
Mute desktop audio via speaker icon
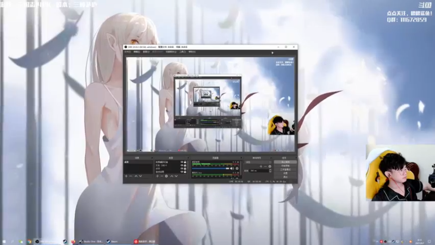(x=232, y=169)
